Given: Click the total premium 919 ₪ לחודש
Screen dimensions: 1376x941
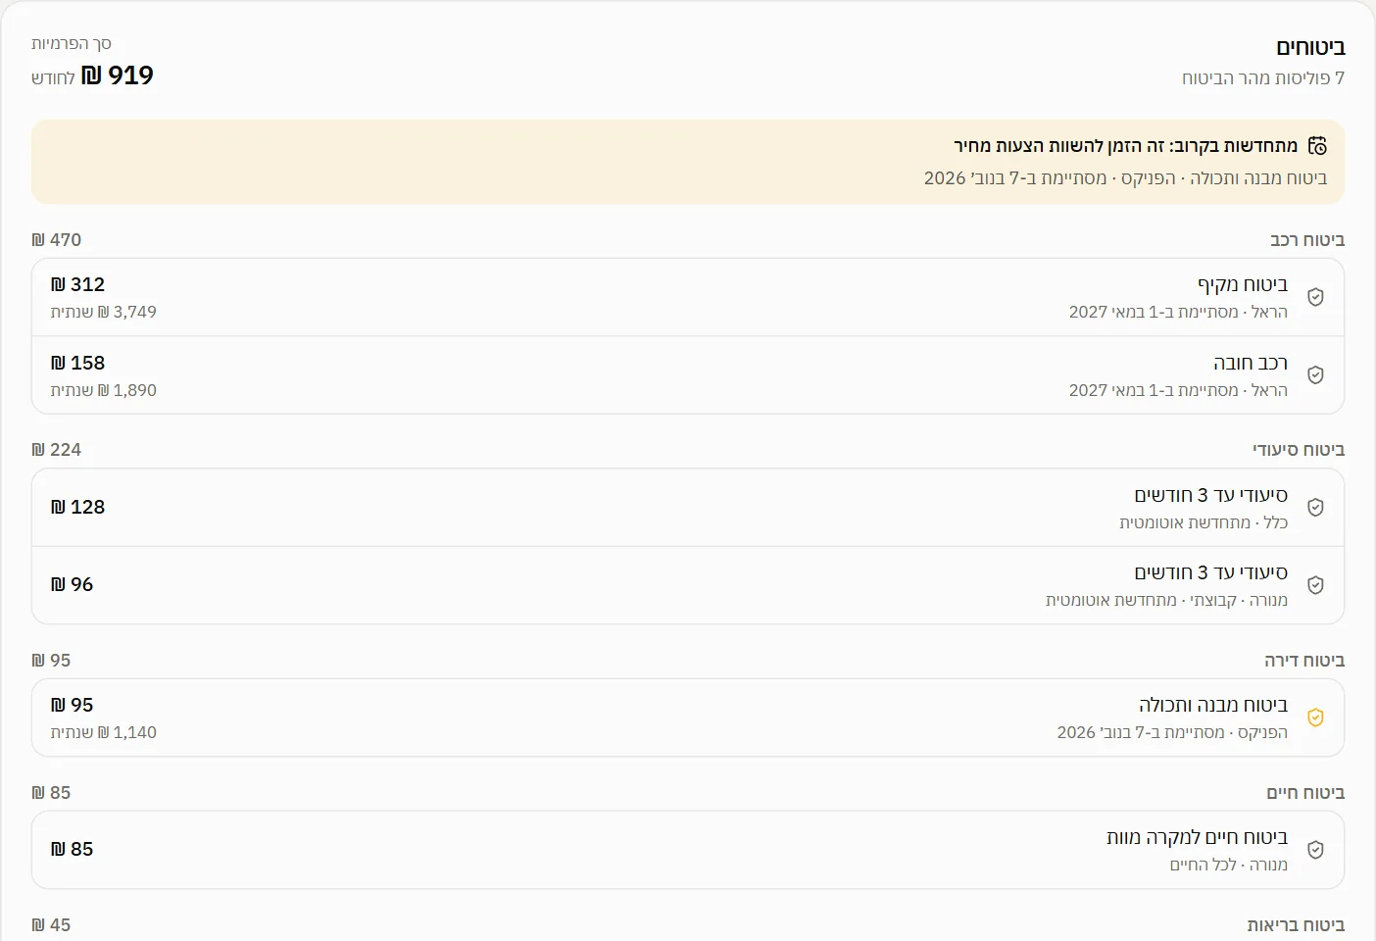Looking at the screenshot, I should pyautogui.click(x=92, y=75).
